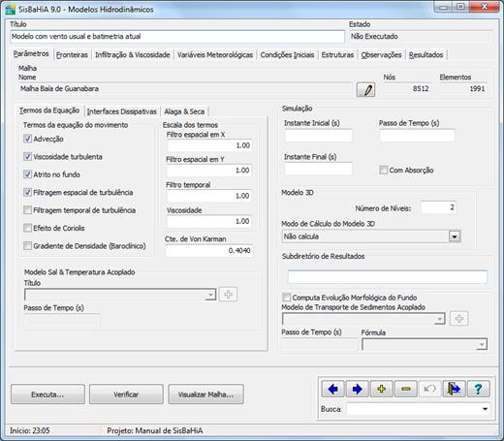Open the Fórmula dropdown
This screenshot has height=441, width=504.
[482, 344]
